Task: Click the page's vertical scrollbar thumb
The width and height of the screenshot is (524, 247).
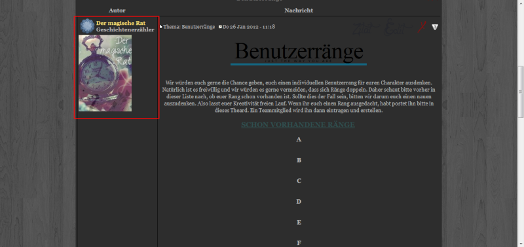Action: 520,92
